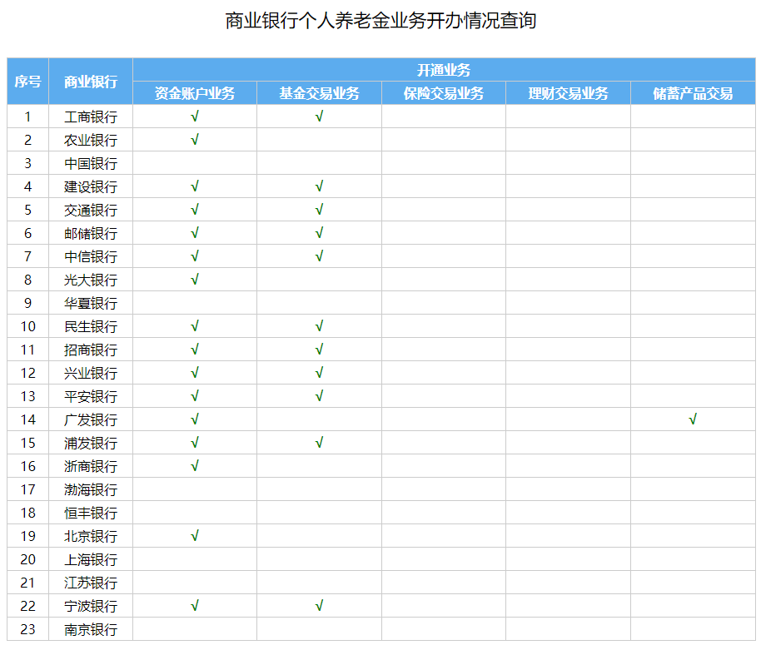The width and height of the screenshot is (761, 645).
Task: Select the 保险交易业务 column header
Action: coord(444,93)
